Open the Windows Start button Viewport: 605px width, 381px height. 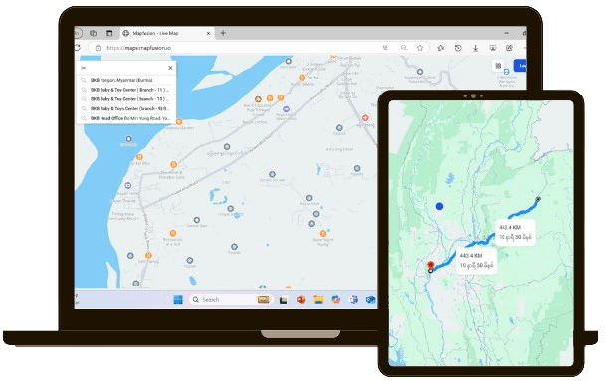pyautogui.click(x=178, y=300)
